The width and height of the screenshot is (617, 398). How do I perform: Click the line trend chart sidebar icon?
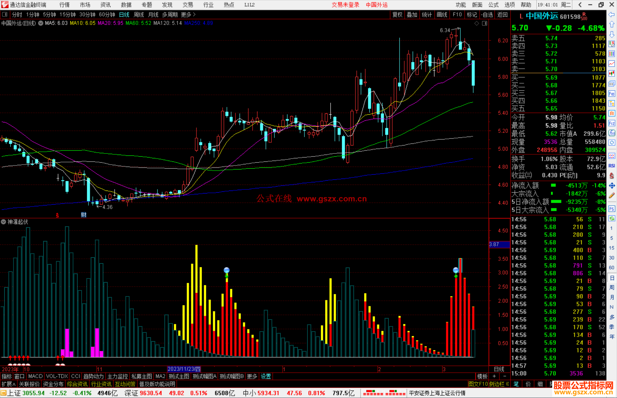(x=612, y=64)
